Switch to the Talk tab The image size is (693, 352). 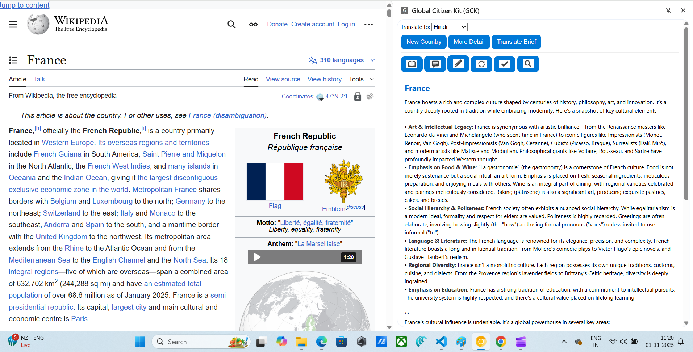[39, 79]
